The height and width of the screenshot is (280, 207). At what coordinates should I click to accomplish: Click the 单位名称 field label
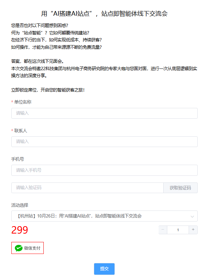pos(23,102)
